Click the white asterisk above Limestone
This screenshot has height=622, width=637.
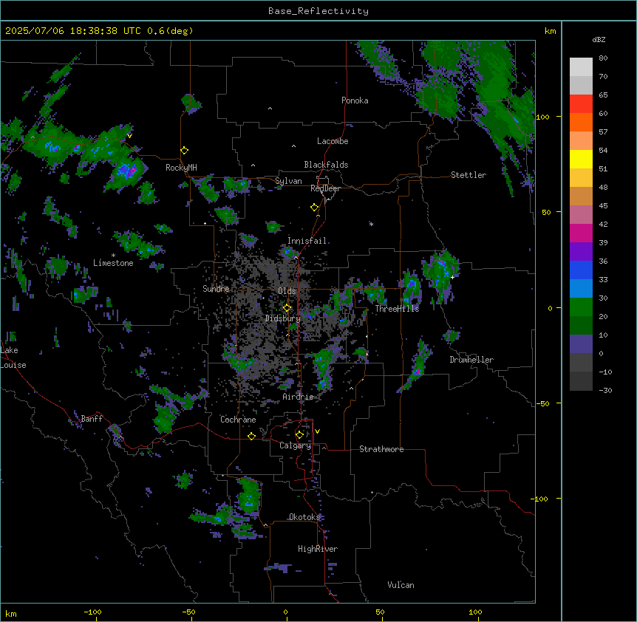coord(113,256)
